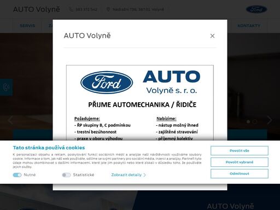Enable the Statistické cookies switch

point(66,175)
